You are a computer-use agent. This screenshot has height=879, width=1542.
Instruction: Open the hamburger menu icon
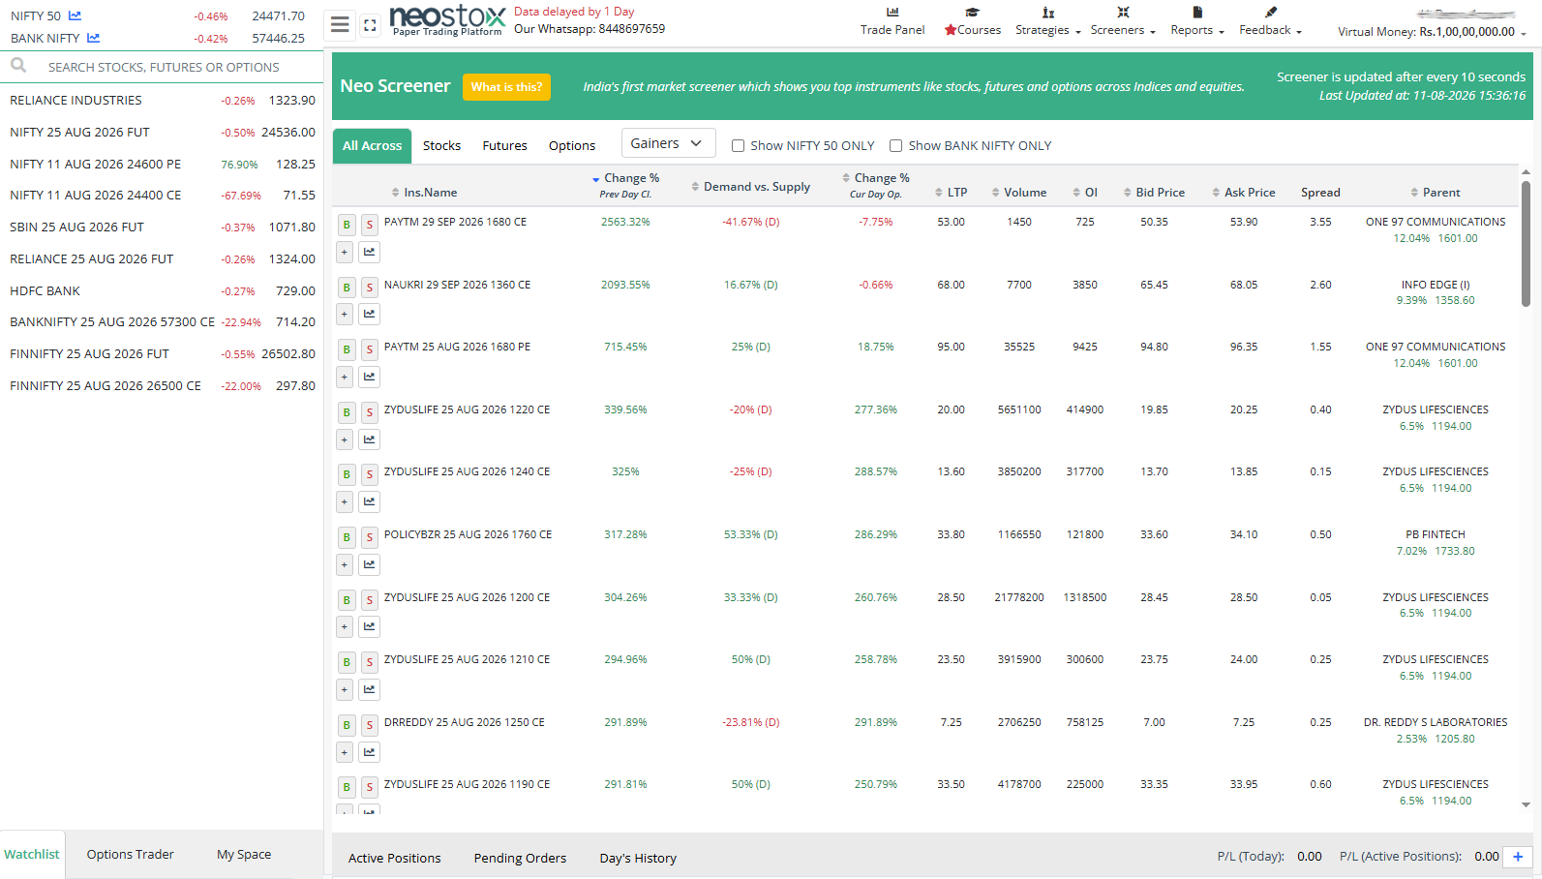click(340, 24)
